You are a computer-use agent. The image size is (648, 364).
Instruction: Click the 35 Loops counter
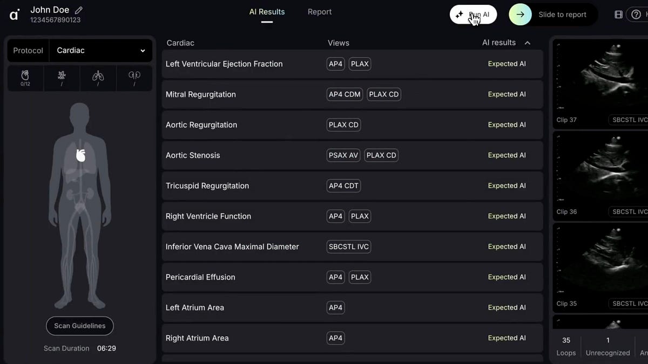pos(566,346)
